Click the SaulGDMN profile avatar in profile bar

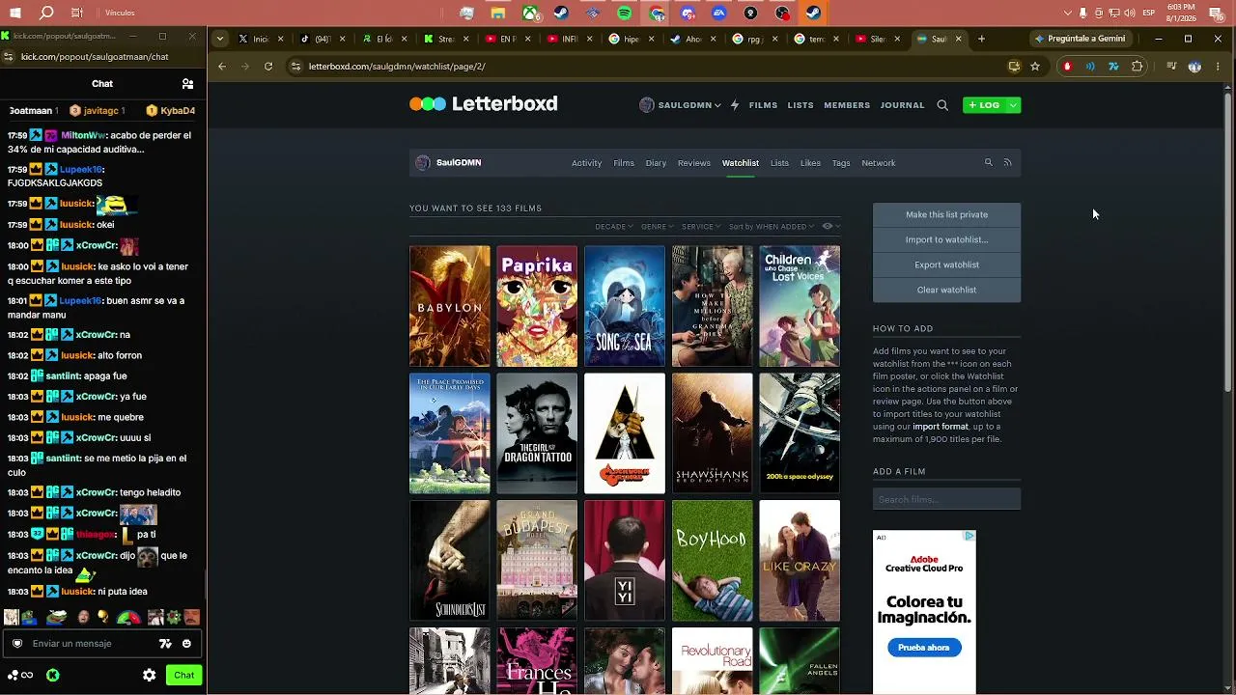click(423, 162)
